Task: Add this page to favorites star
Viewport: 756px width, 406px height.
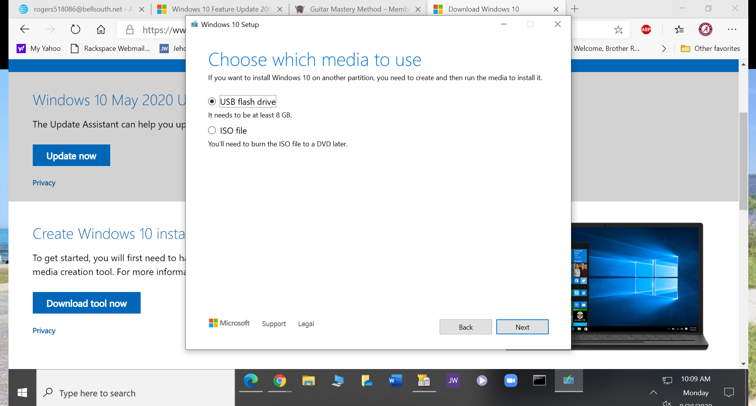Action: 618,30
